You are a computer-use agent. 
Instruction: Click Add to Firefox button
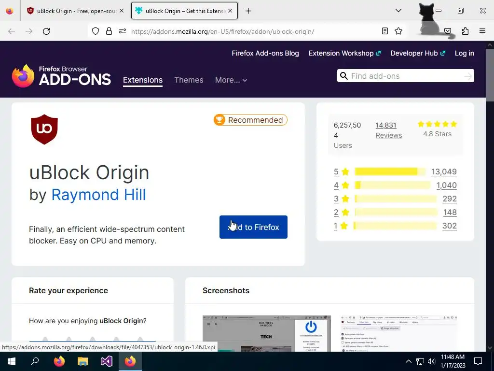(x=253, y=227)
